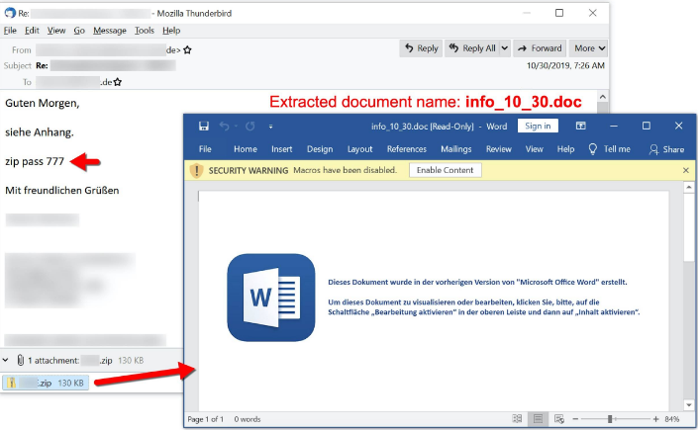Toggle star next to sender address
This screenshot has height=430, width=698.
188,49
